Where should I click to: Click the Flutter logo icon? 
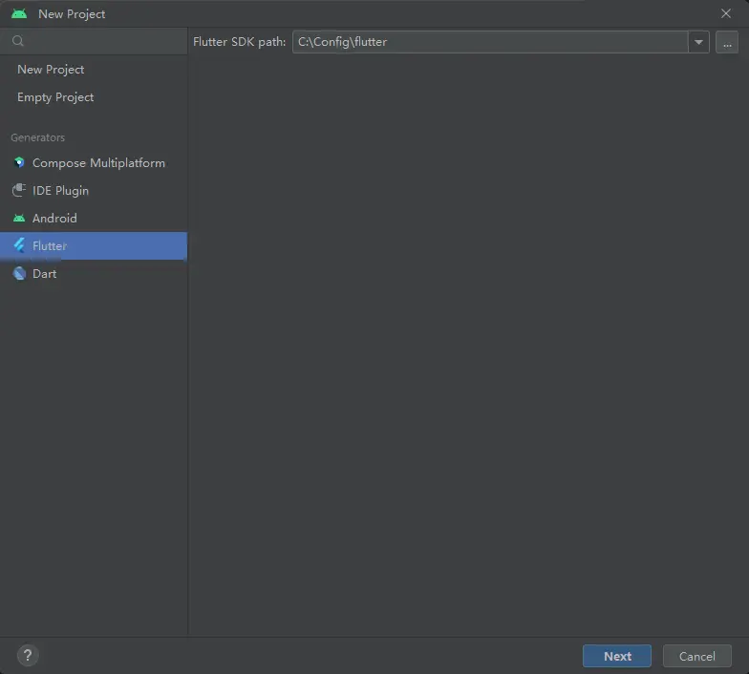point(19,245)
